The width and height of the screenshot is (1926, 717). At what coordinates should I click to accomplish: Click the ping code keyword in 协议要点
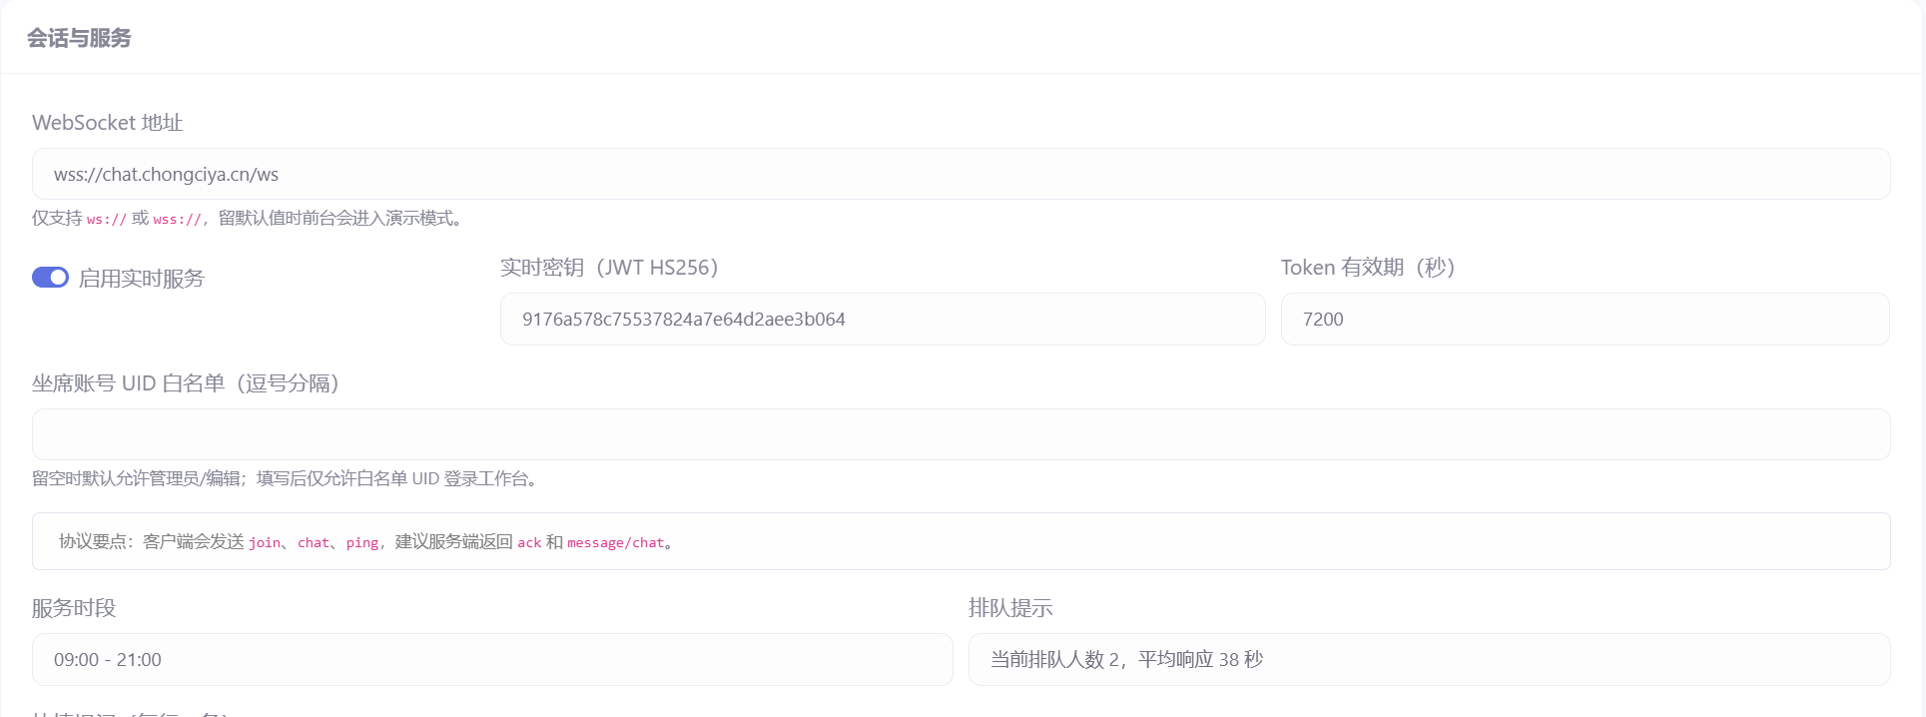pos(362,543)
